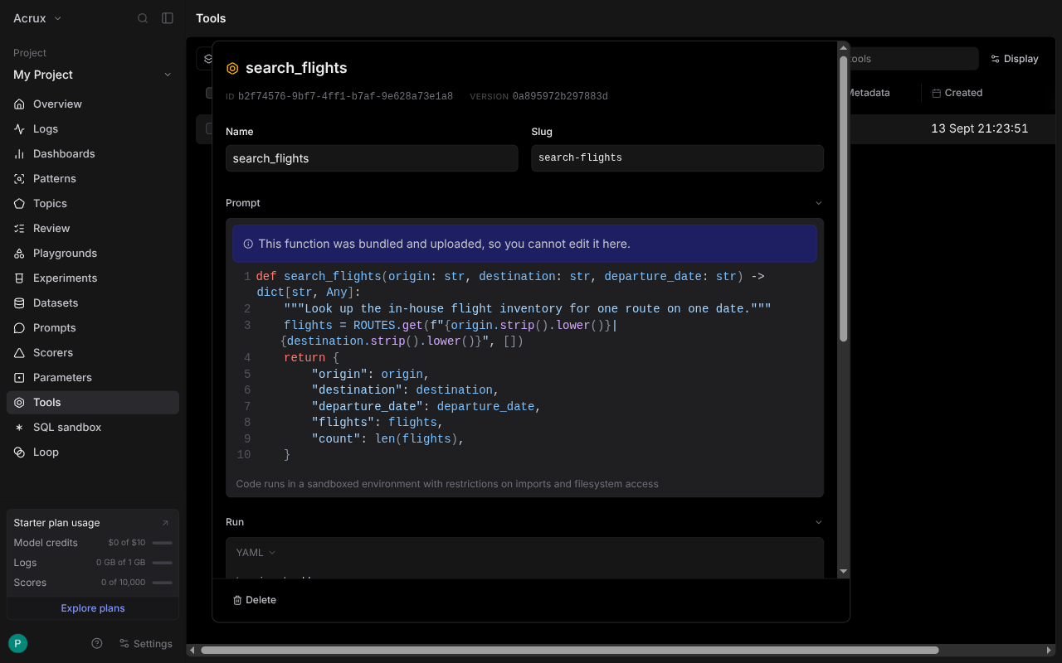Click the Tools page heading
The width and height of the screenshot is (1062, 663).
211,18
